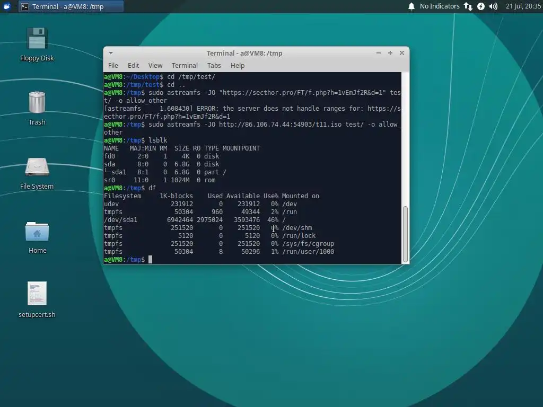Click the '/dev/sda1' filesystem entry

(120, 220)
